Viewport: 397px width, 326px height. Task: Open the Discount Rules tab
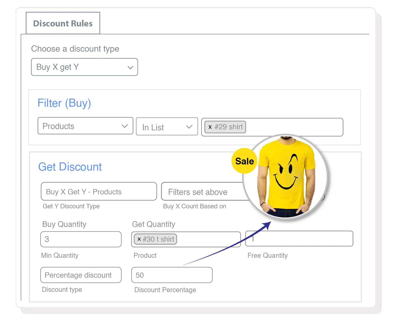[x=63, y=23]
